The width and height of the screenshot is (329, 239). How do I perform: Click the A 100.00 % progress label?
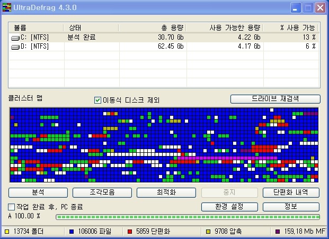point(24,216)
